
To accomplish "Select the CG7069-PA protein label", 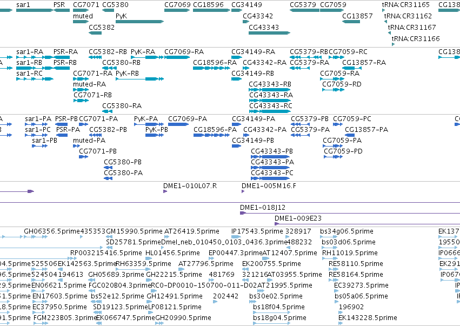I will (x=188, y=119).
